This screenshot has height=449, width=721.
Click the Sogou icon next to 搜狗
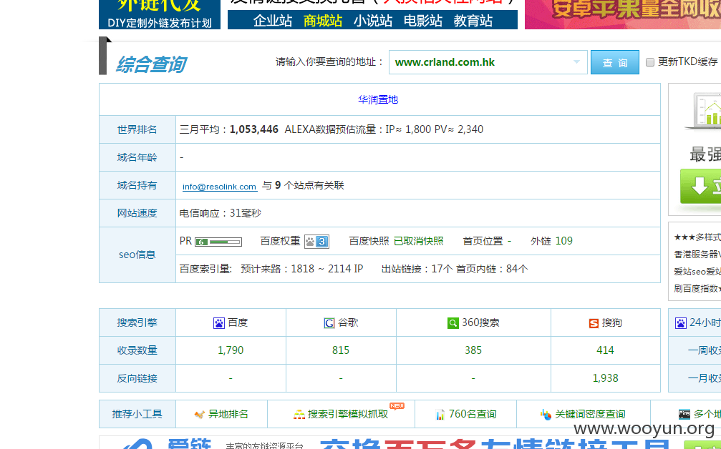coord(594,323)
